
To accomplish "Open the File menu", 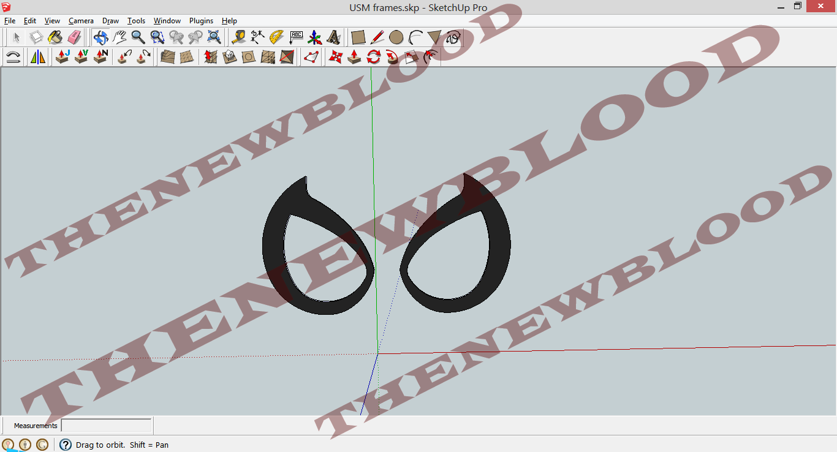I will click(10, 21).
